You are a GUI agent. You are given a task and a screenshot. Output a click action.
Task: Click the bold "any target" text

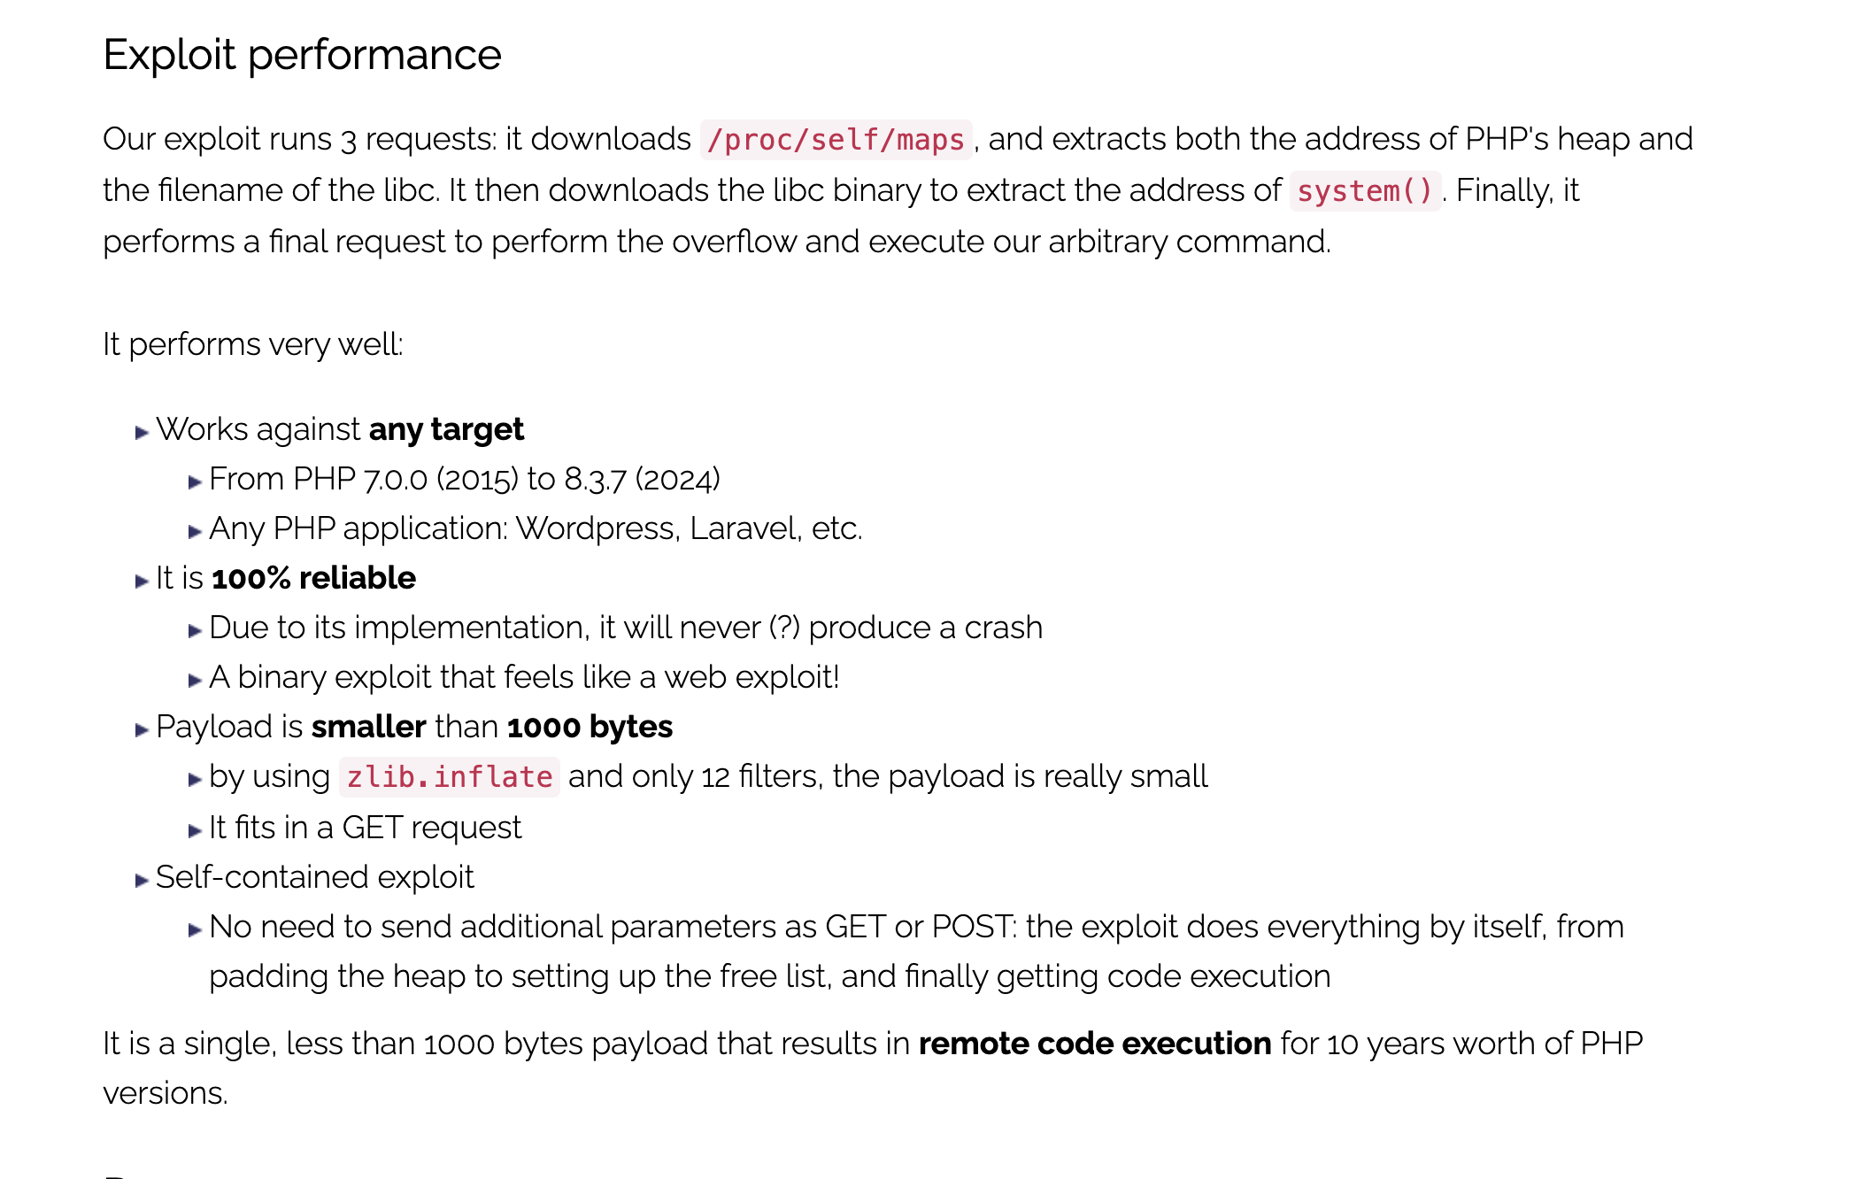pos(446,429)
